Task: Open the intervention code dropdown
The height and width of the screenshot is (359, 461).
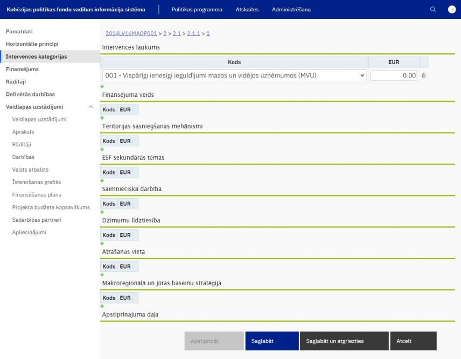Action: [234, 76]
